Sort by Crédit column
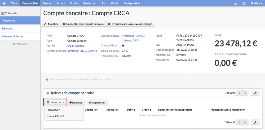The image size is (265, 130). coord(146,110)
